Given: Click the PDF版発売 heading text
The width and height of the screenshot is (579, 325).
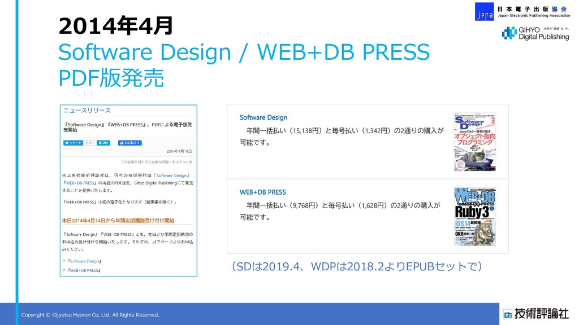Looking at the screenshot, I should point(111,78).
